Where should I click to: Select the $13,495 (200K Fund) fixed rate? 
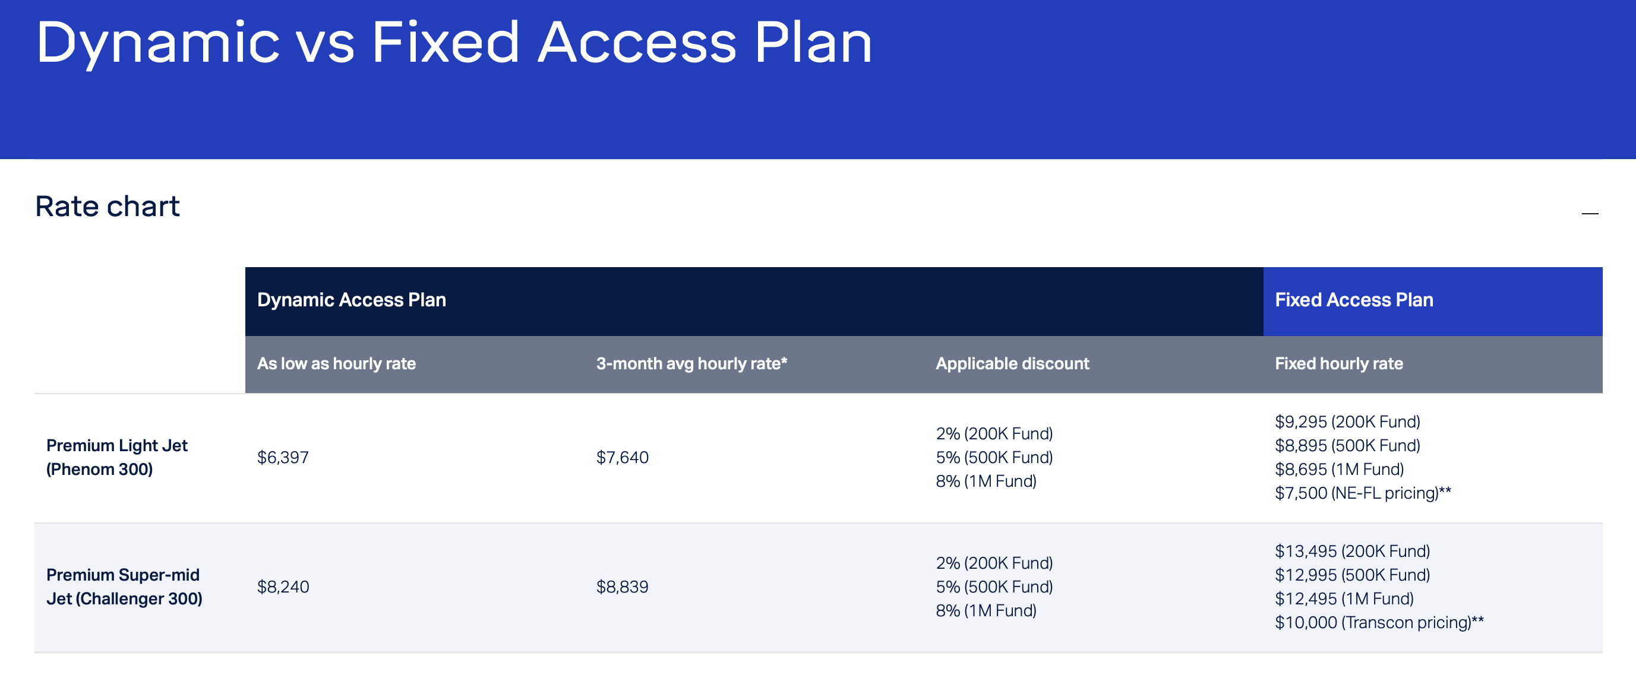click(1353, 551)
